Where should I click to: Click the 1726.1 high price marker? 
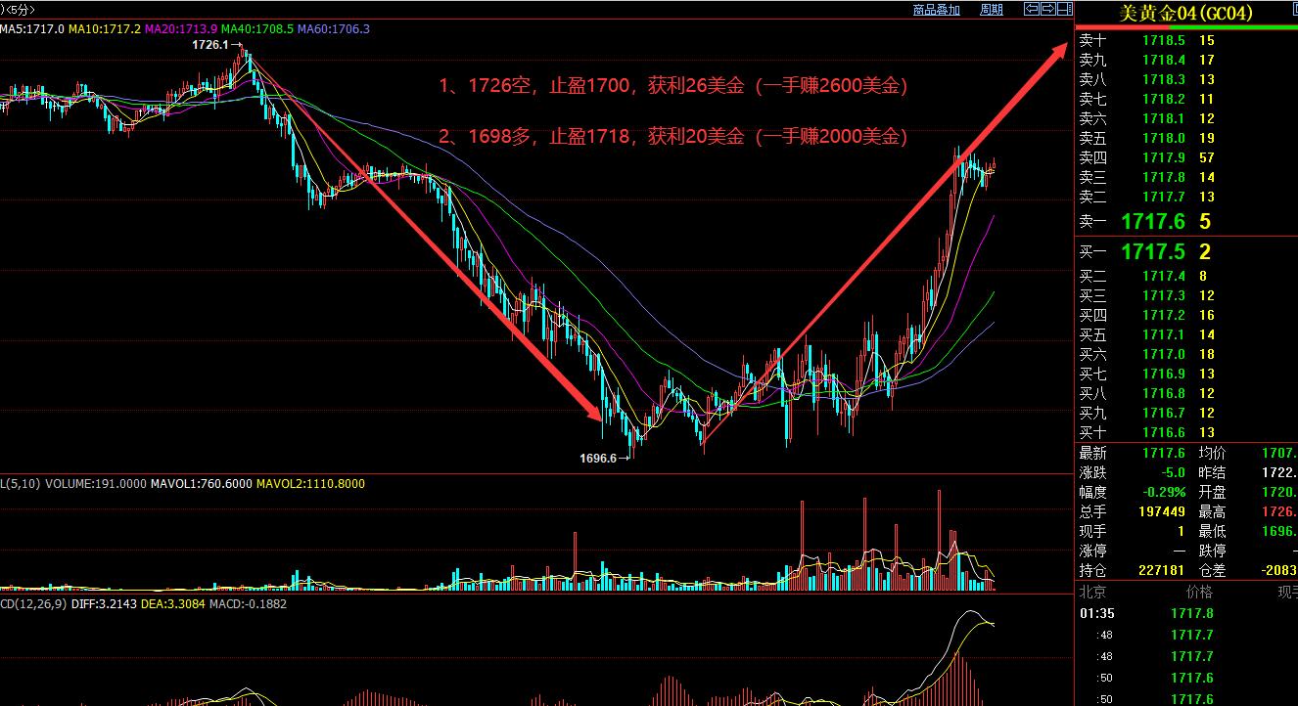click(209, 45)
